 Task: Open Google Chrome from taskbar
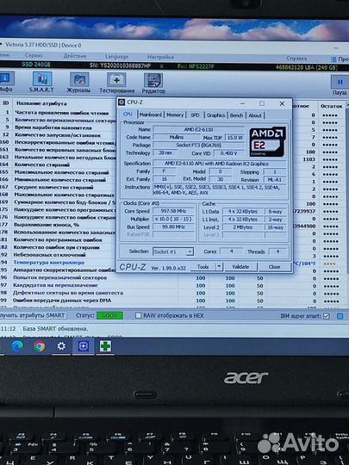click(x=40, y=346)
